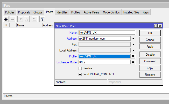Toggle the Passive checkbox
This screenshot has width=169, height=104.
[x=80, y=68]
